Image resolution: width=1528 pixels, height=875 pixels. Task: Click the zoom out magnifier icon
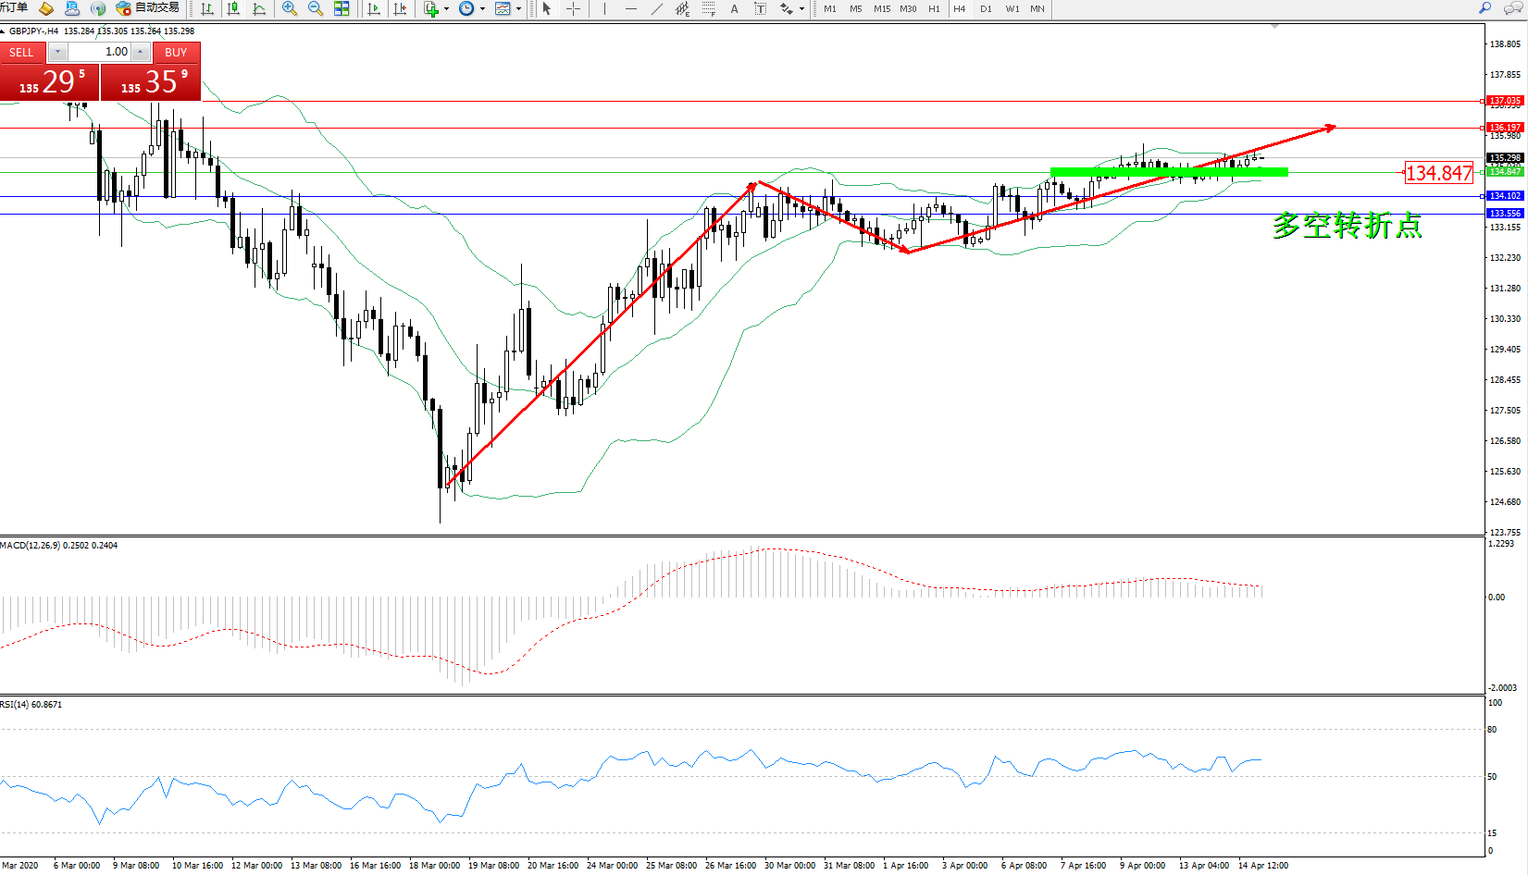tap(316, 8)
